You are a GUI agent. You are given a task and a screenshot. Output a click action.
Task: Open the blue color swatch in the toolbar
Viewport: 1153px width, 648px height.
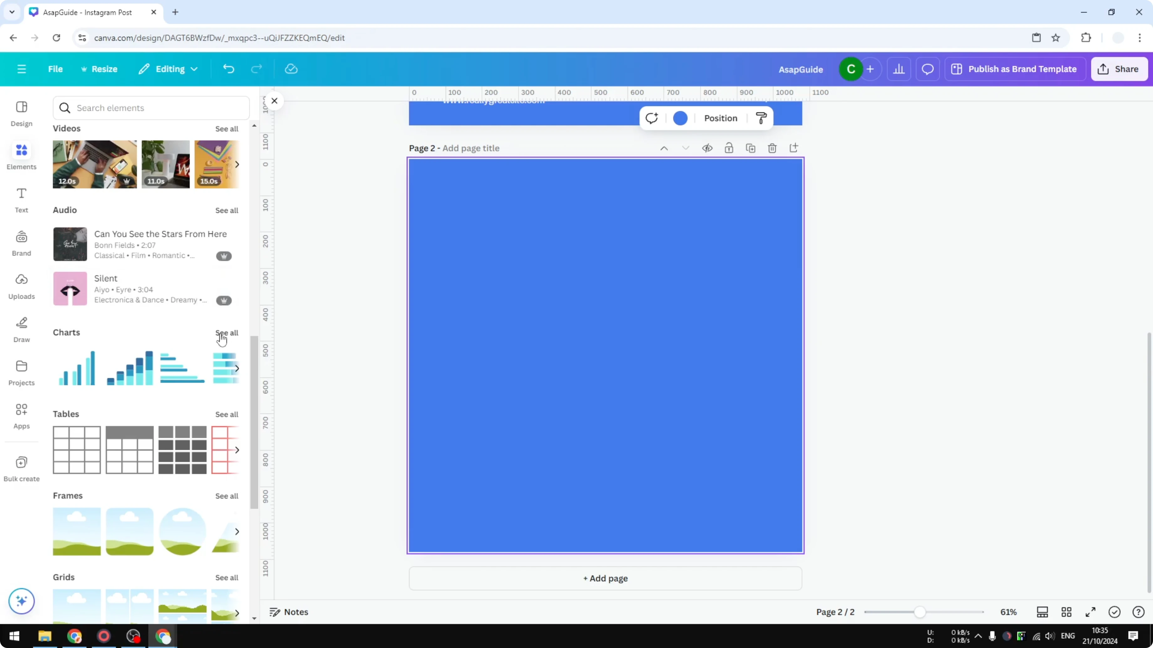[x=680, y=118]
